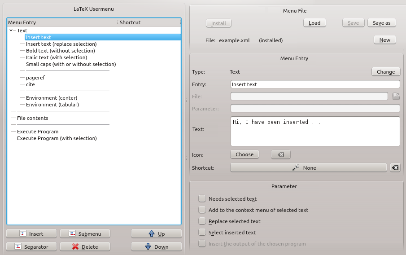The image size is (406, 255).
Task: Click the Parameter input field
Action: pyautogui.click(x=315, y=109)
